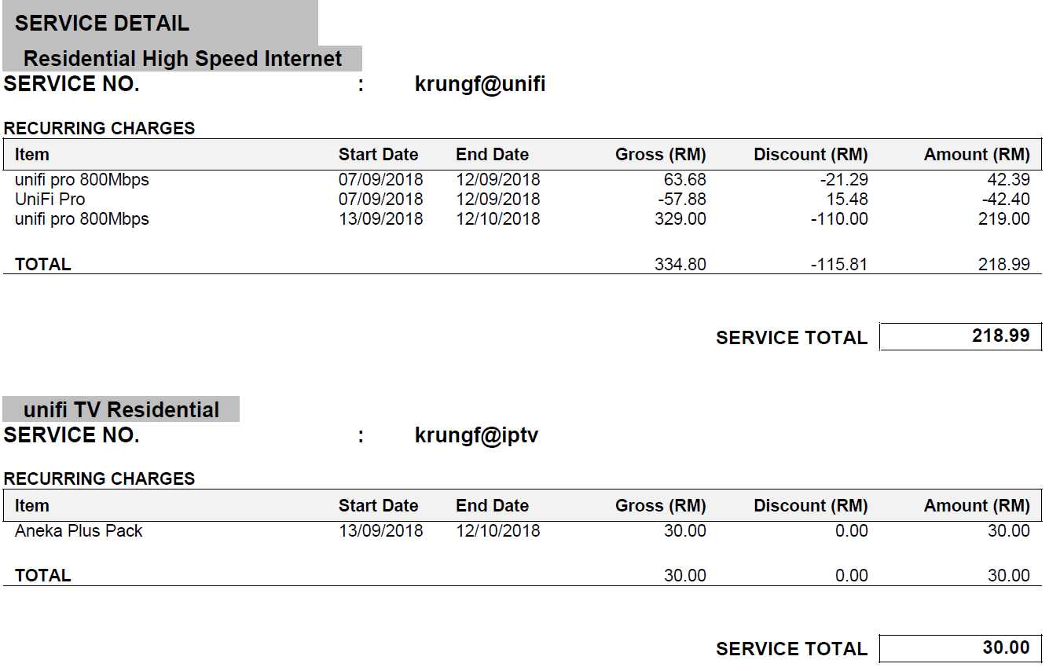The width and height of the screenshot is (1060, 671).
Task: Click unifi pro 800Mbps item starting 07/09/2018
Action: pyautogui.click(x=82, y=180)
